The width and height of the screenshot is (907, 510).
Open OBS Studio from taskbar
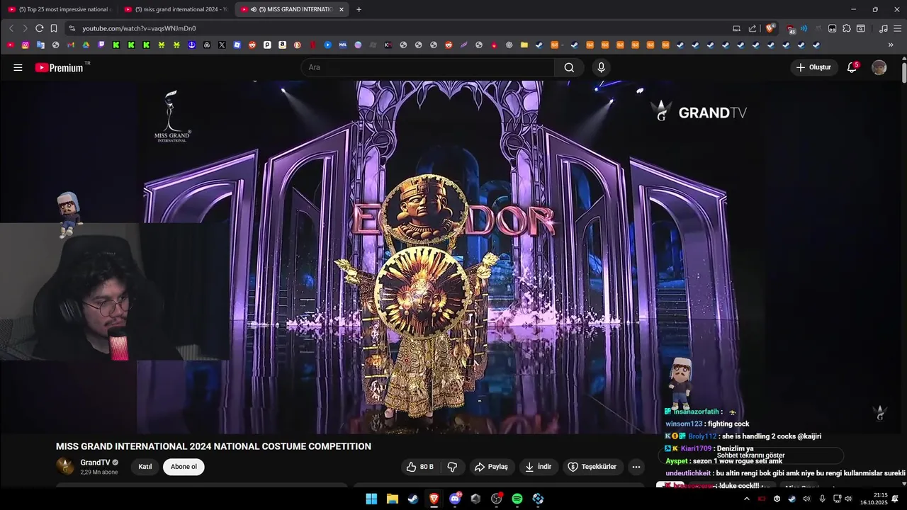496,499
